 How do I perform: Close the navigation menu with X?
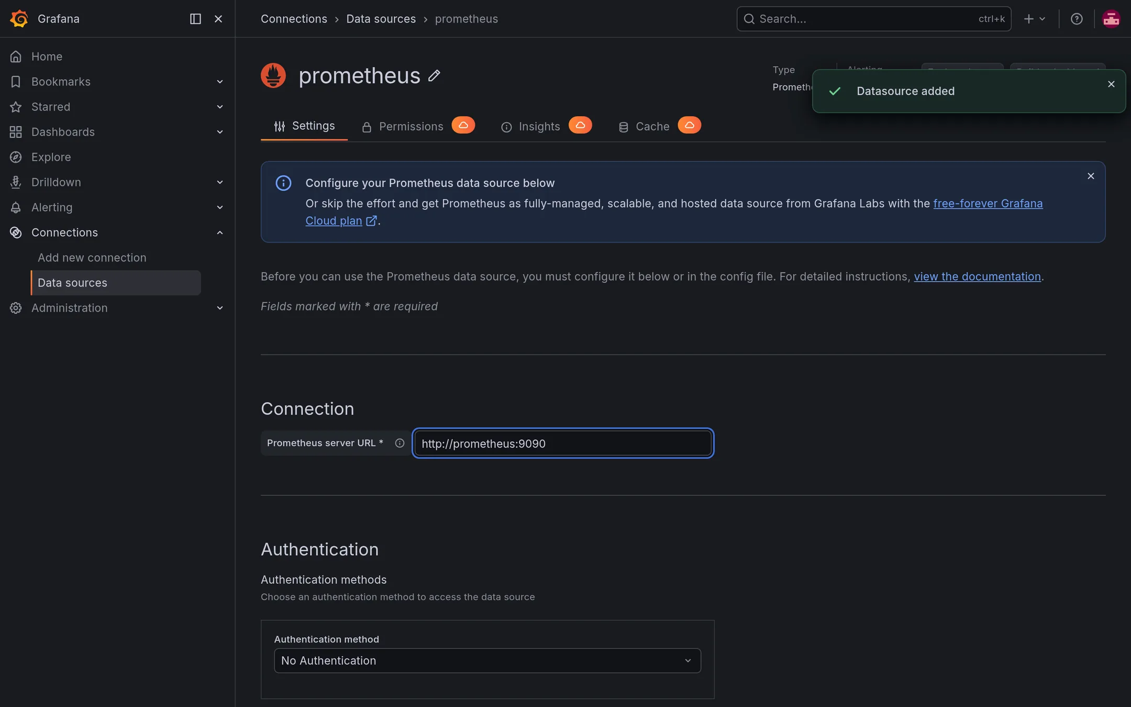(218, 19)
